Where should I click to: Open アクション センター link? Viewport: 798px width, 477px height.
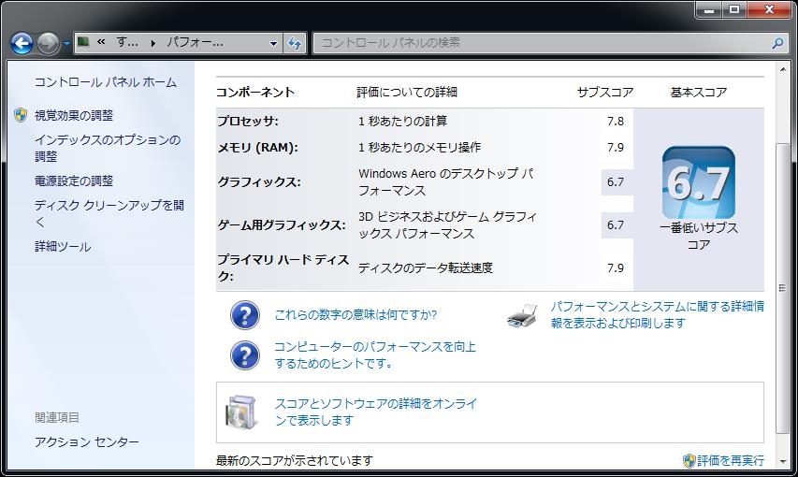(x=86, y=441)
